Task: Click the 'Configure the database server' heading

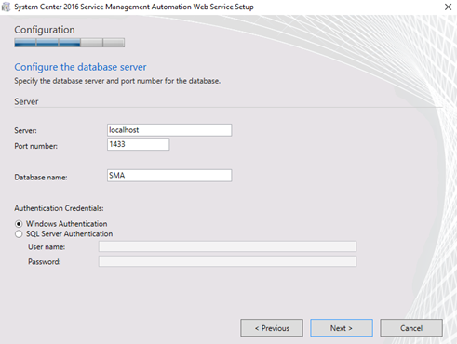Action: coord(80,67)
